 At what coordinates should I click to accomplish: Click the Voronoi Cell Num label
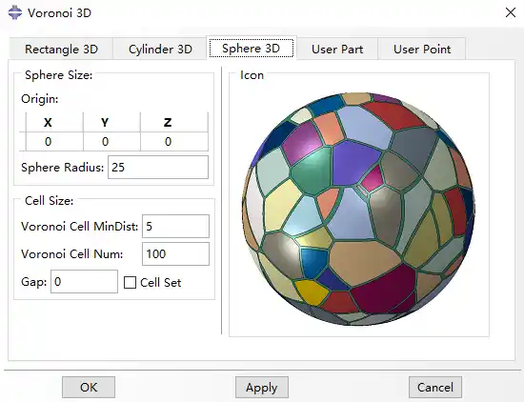pyautogui.click(x=71, y=254)
